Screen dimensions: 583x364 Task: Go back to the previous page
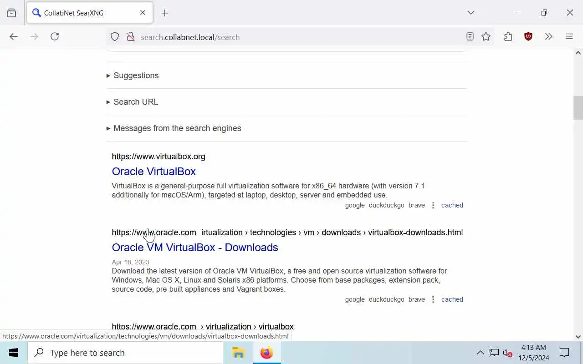pos(14,37)
